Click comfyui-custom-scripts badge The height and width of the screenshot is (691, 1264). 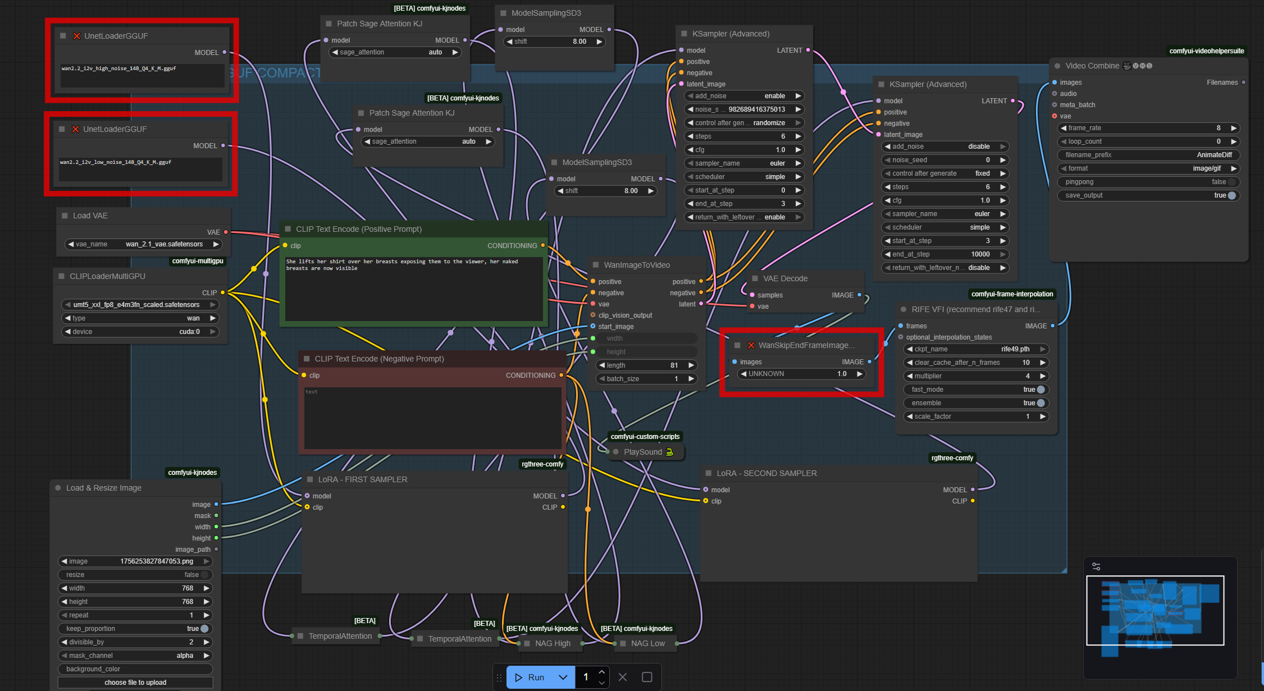[645, 437]
